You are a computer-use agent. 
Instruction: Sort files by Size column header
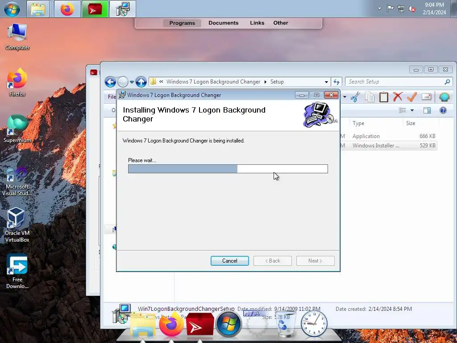tap(411, 123)
